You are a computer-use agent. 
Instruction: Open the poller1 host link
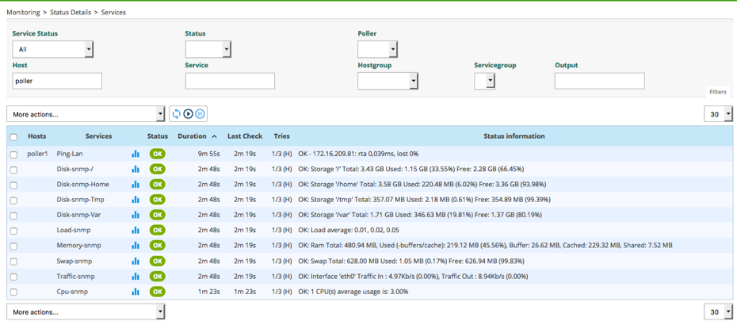(x=37, y=154)
